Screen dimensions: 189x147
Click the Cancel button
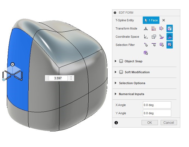169,122
